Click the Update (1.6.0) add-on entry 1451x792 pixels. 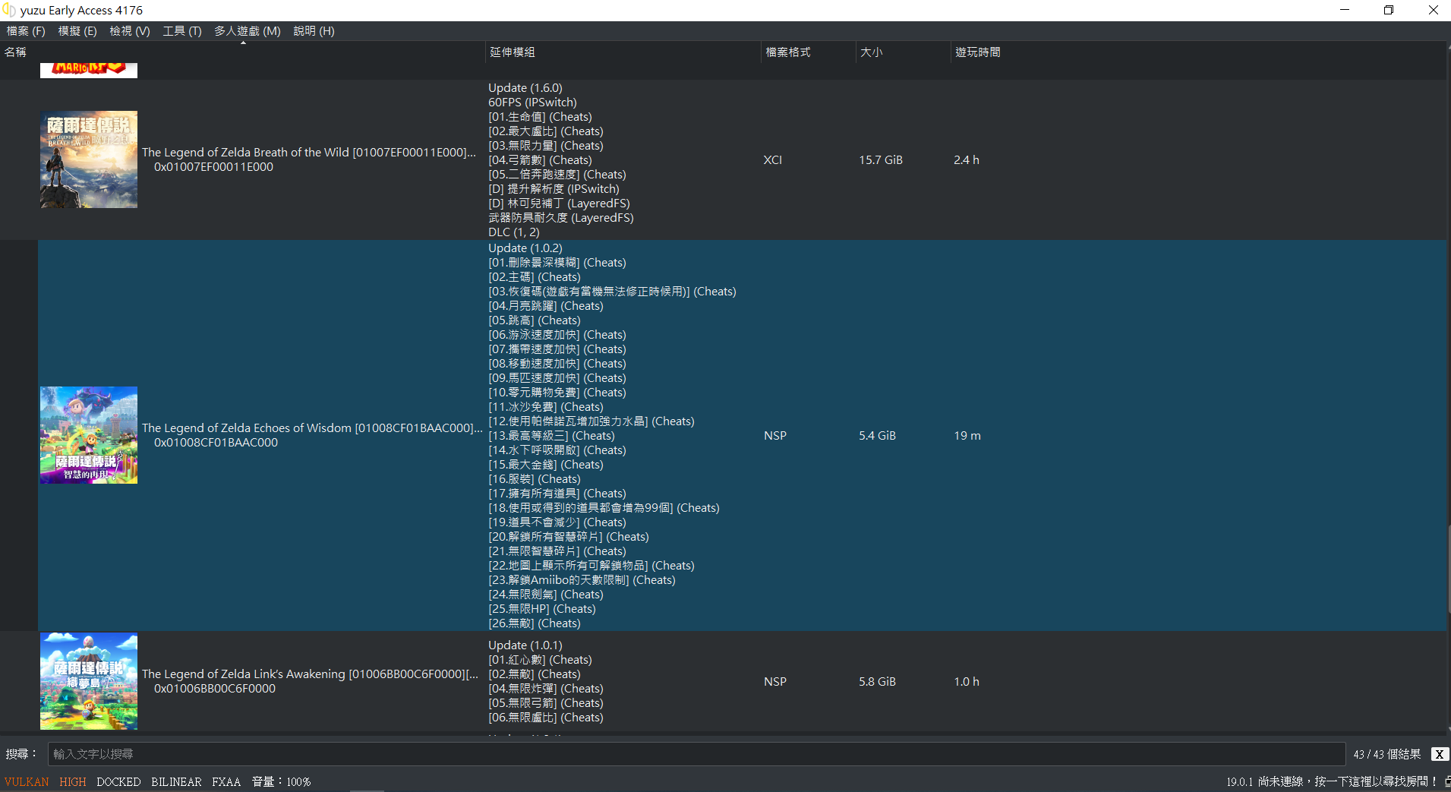[x=525, y=88]
